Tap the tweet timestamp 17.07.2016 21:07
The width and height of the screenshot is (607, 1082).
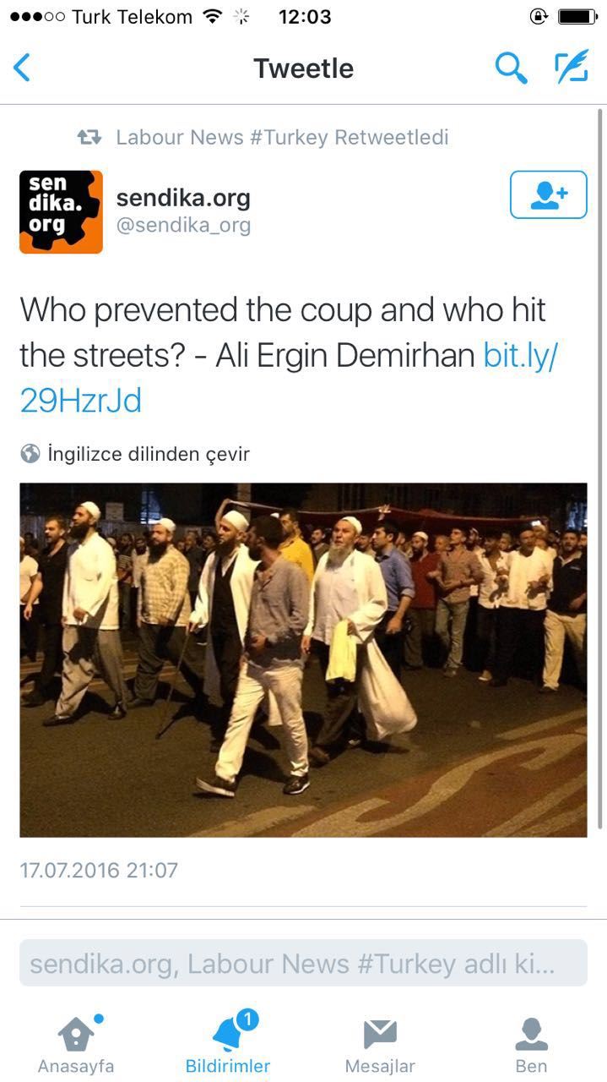(99, 870)
